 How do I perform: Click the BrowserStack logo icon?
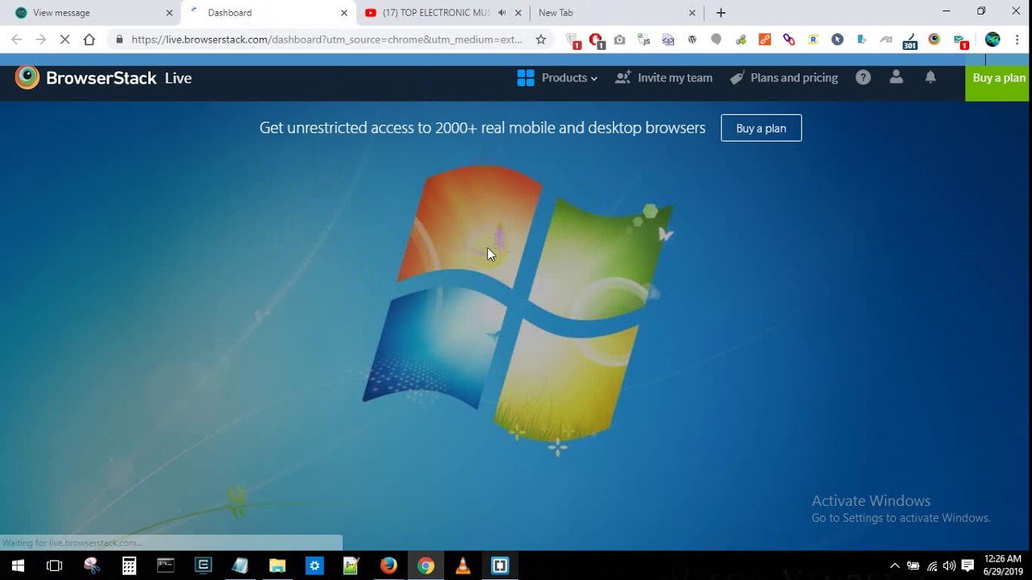[27, 77]
